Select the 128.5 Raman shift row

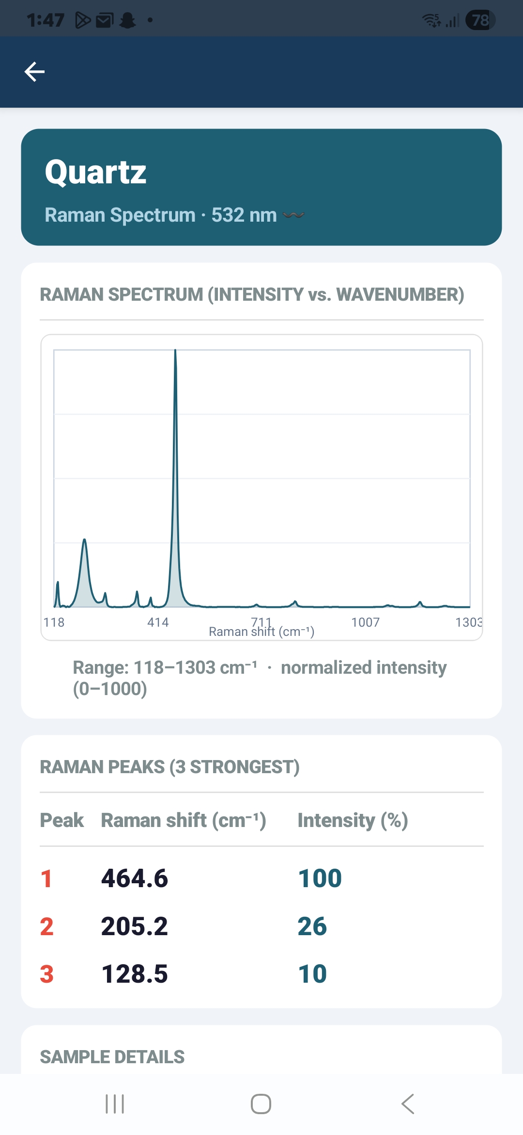(x=261, y=973)
